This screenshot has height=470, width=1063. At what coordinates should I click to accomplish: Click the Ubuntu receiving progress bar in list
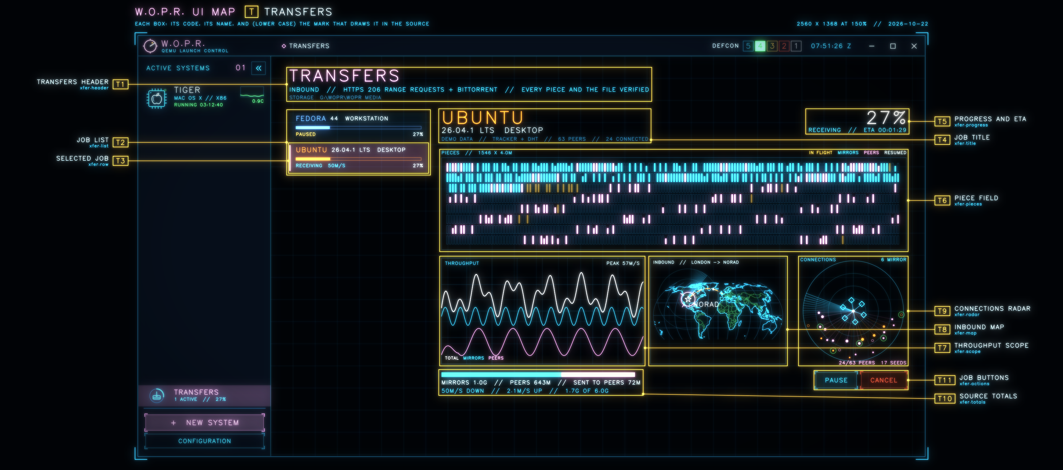tap(358, 159)
